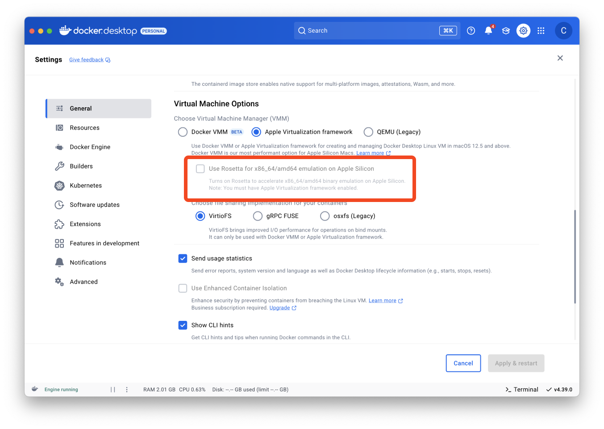Go to Advanced settings section

click(x=98, y=282)
